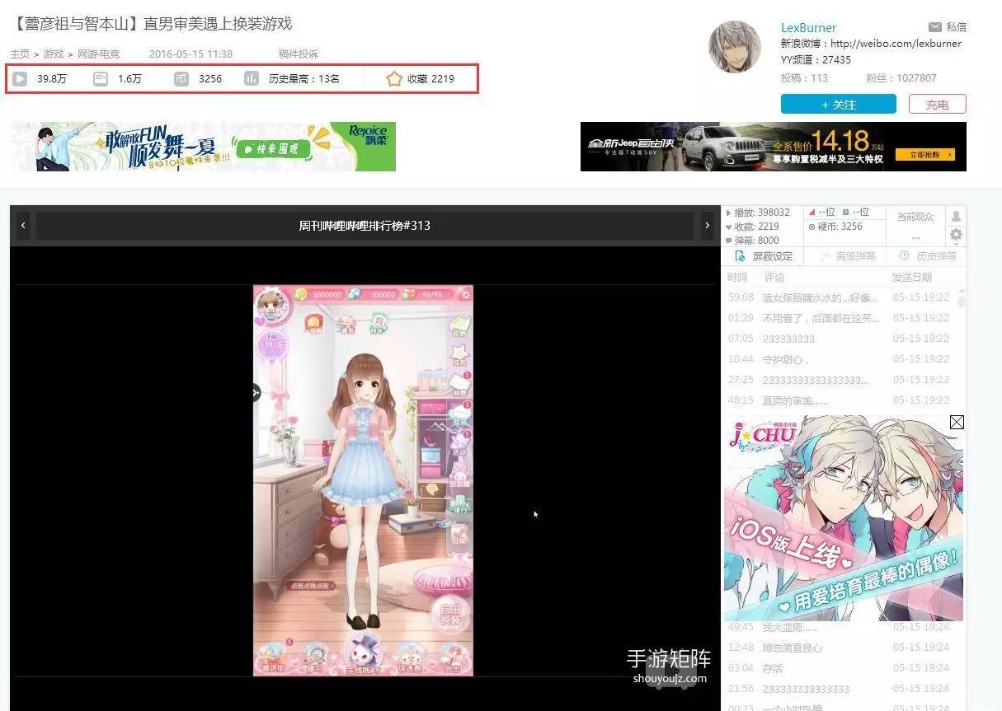The height and width of the screenshot is (711, 1002).
Task: Expand the side panel arrow on game
Action: (x=256, y=393)
